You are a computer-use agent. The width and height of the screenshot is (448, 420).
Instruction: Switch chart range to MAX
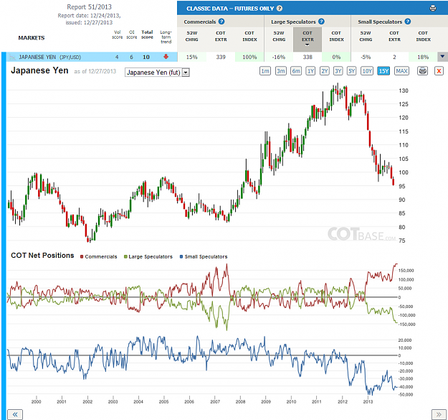click(401, 70)
